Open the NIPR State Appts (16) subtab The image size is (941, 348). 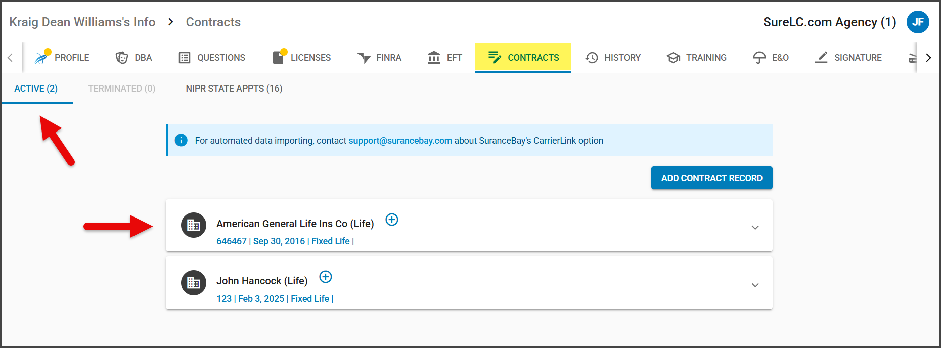coord(234,89)
